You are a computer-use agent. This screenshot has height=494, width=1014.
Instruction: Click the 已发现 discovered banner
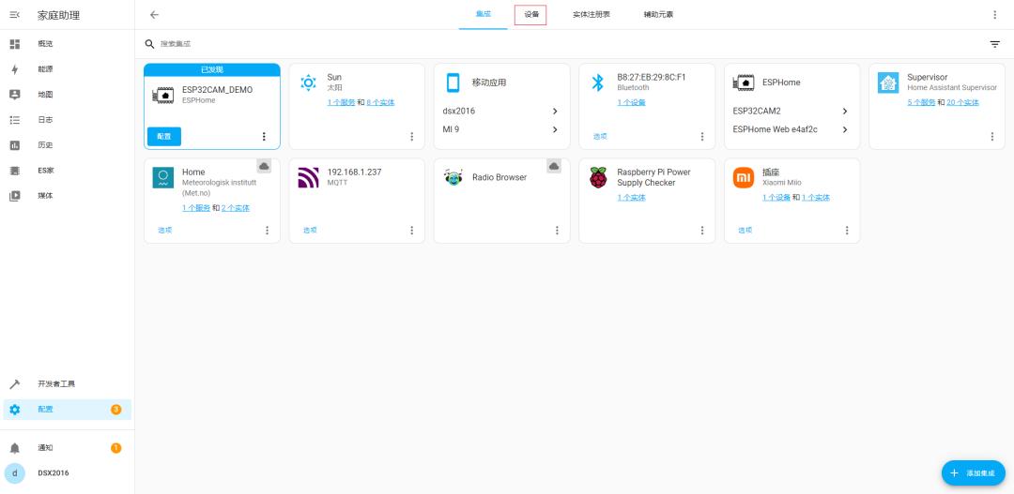(212, 69)
